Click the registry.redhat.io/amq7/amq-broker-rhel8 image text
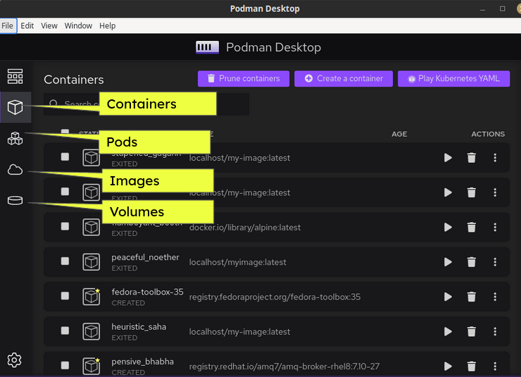The width and height of the screenshot is (521, 377). (x=284, y=366)
